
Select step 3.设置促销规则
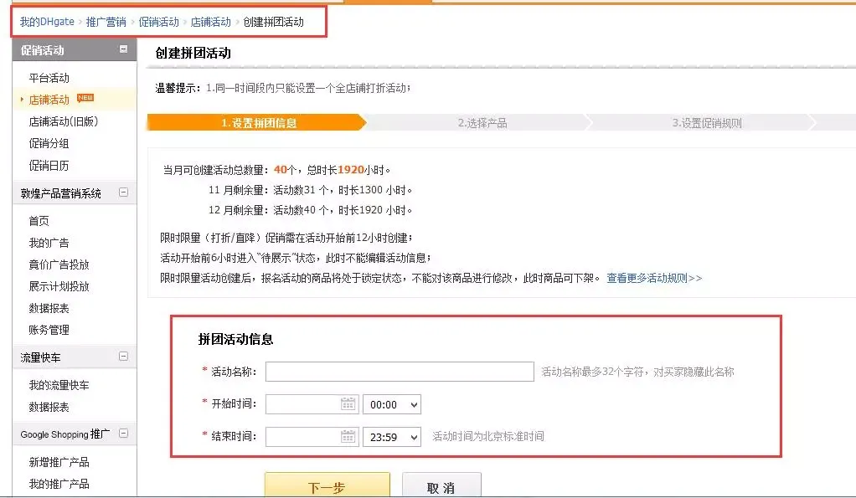pyautogui.click(x=706, y=123)
